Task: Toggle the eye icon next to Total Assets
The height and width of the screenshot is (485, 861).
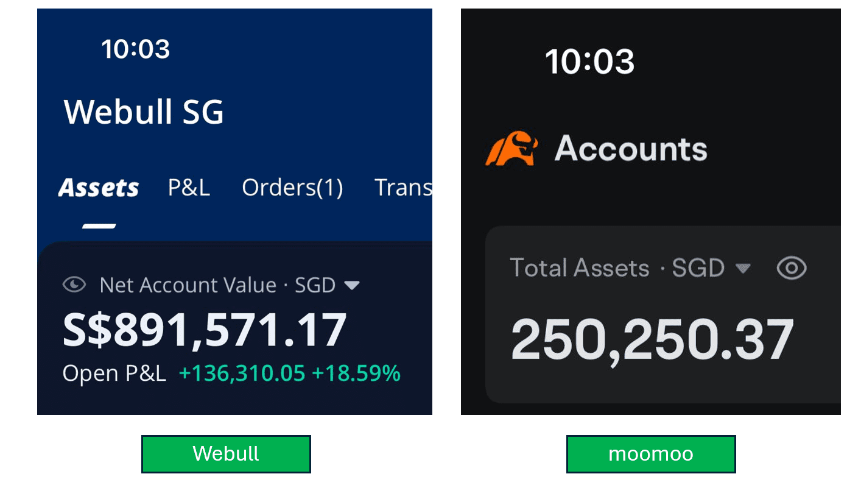Action: (x=792, y=268)
